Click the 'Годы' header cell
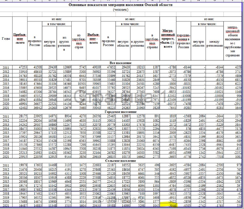 pyautogui.click(x=6, y=38)
